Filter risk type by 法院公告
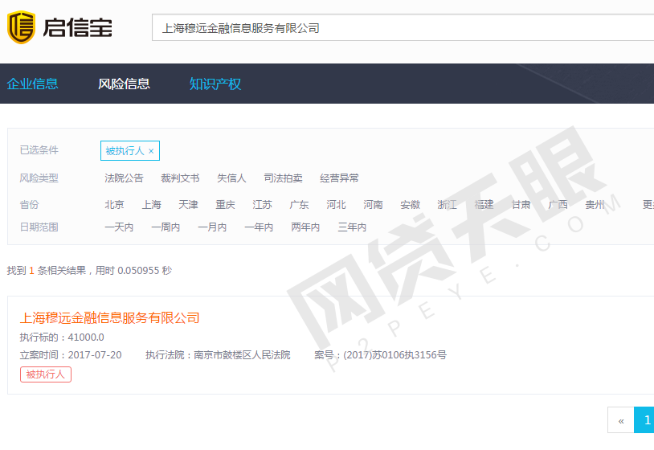 (x=124, y=178)
